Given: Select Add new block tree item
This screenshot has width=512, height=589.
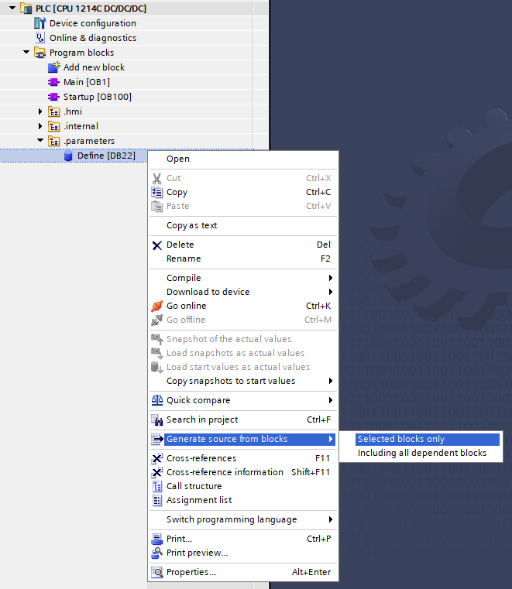Looking at the screenshot, I should 94,67.
